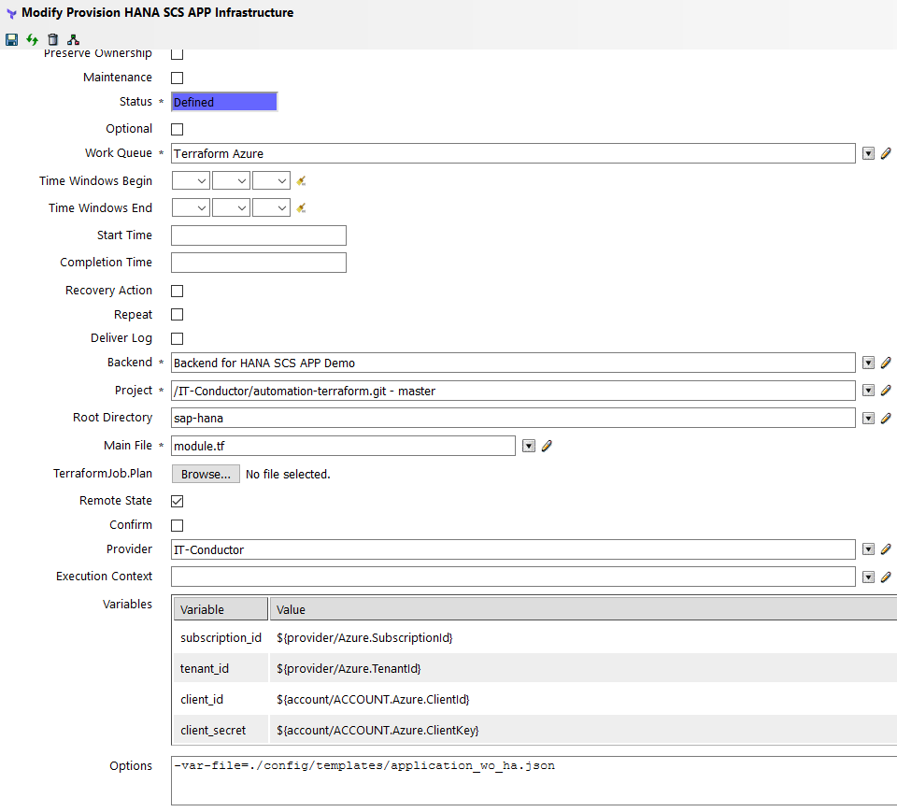
Task: Expand the Project dropdown arrow
Action: coord(868,391)
